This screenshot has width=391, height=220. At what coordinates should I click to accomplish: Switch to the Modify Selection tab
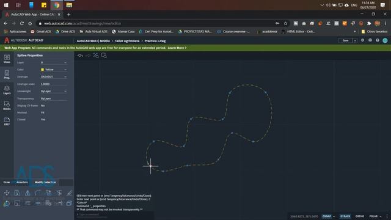point(45,182)
